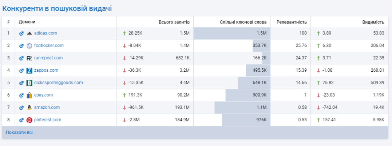The width and height of the screenshot is (392, 146).
Task: Select the 193.1M total queries value
Action: pyautogui.click(x=182, y=108)
